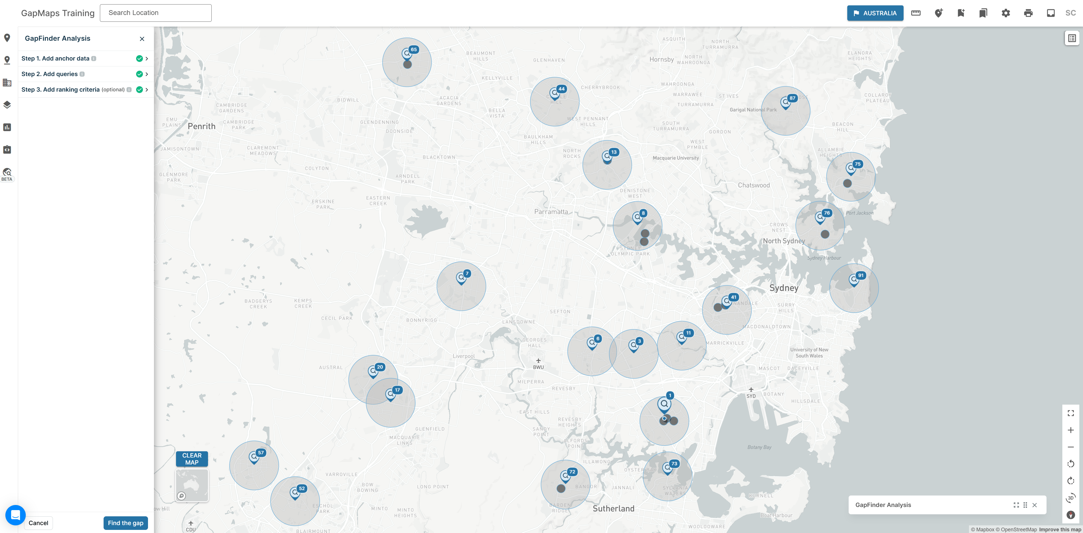Select map marker ranked 72
Screen dimensions: 1083x533
565,476
